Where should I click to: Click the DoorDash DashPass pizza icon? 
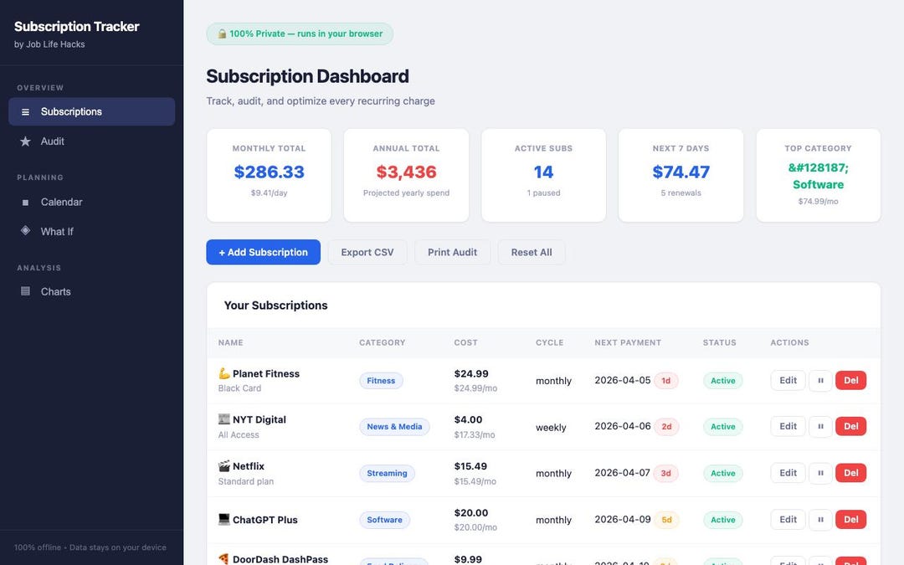[224, 558]
